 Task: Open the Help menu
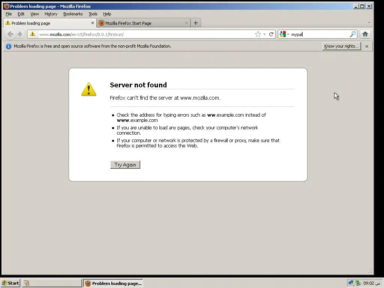[107, 14]
